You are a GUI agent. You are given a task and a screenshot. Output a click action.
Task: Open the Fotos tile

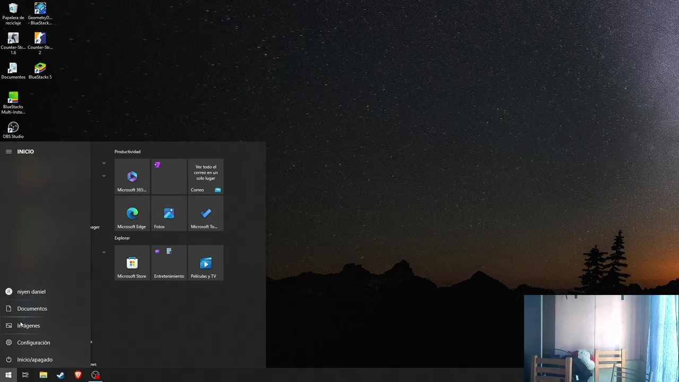[169, 213]
